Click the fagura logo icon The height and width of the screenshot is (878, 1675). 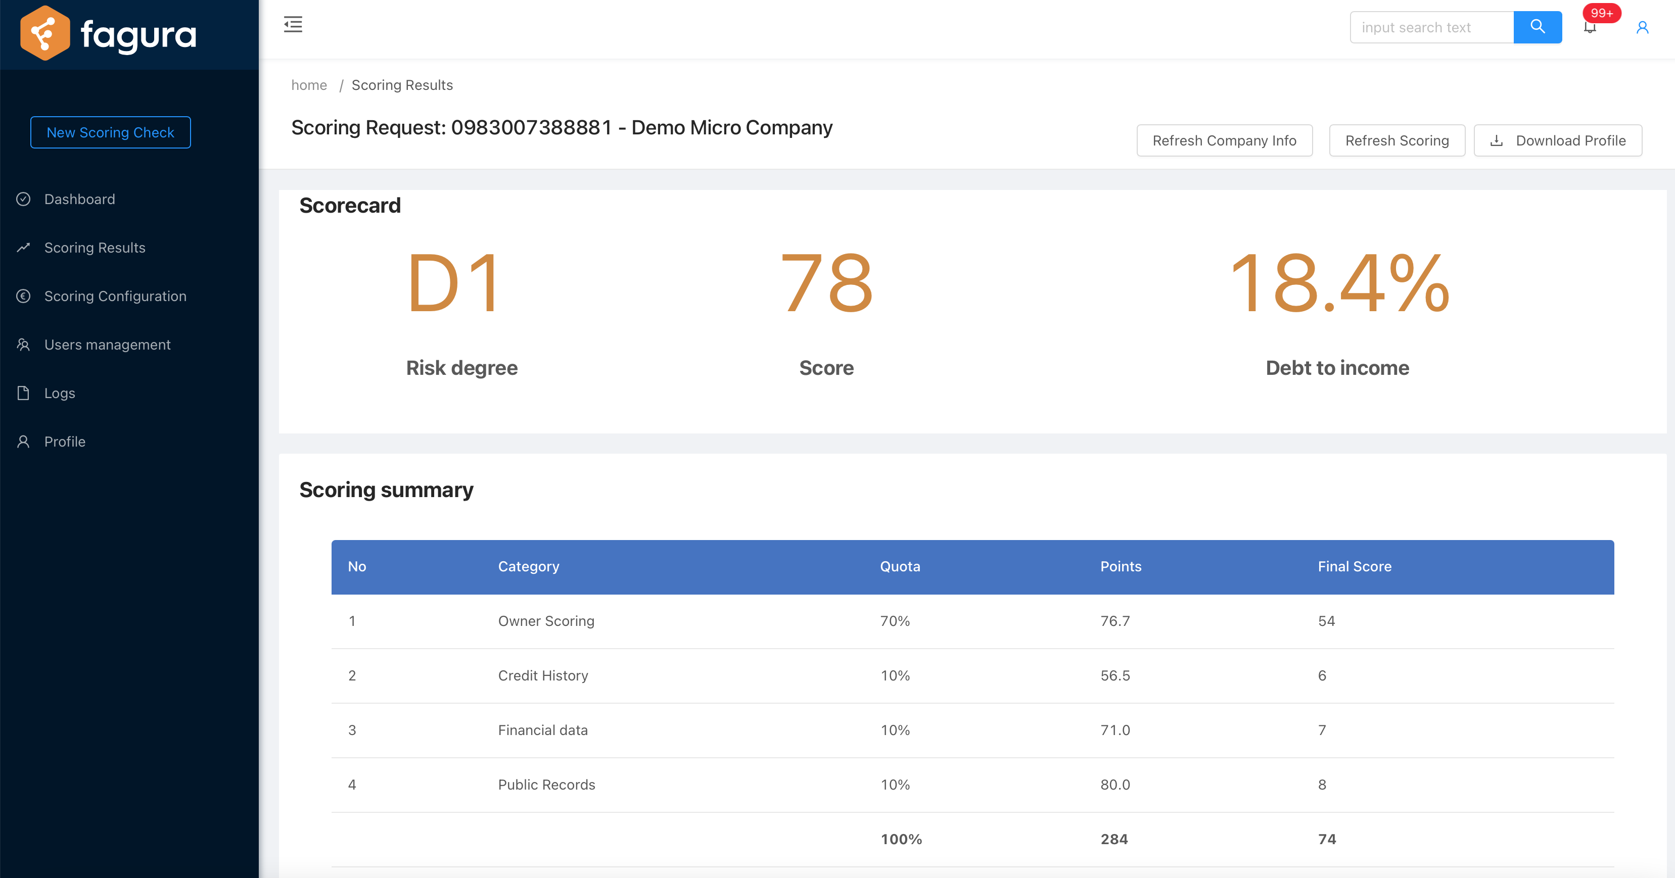[x=44, y=33]
